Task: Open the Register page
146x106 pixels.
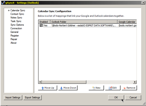Action: [x=15, y=36]
